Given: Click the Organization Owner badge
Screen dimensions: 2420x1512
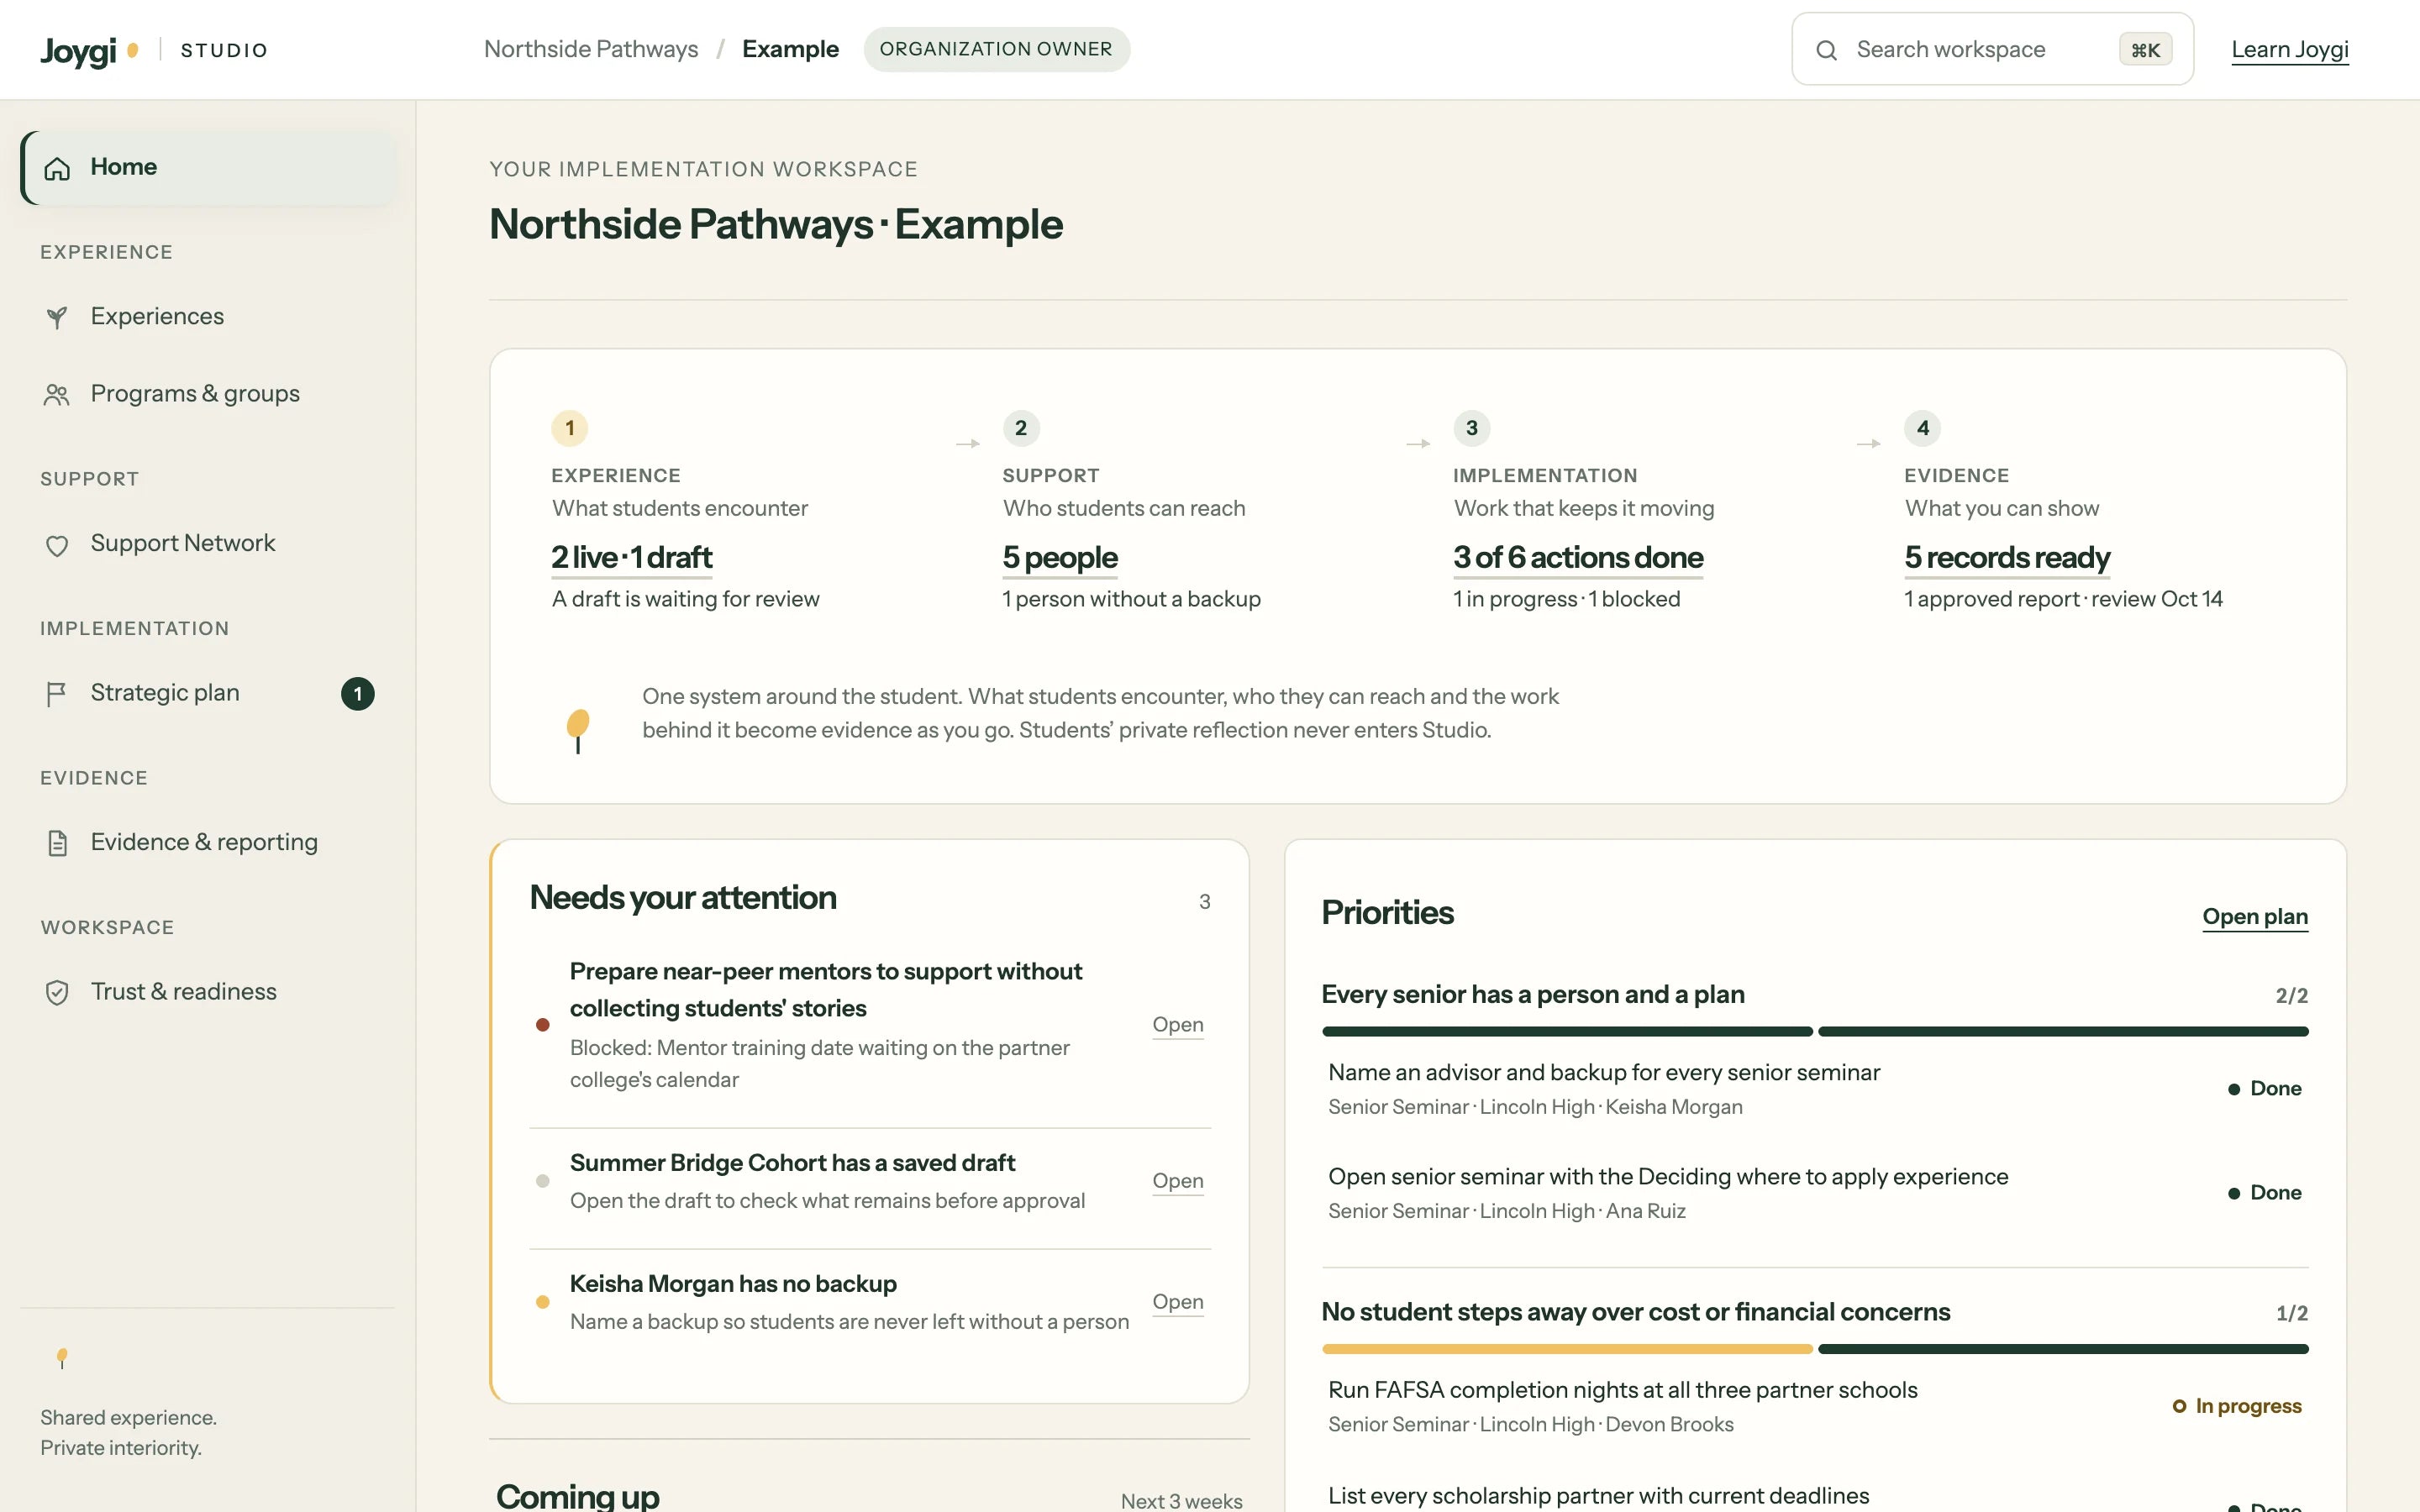Looking at the screenshot, I should point(996,49).
